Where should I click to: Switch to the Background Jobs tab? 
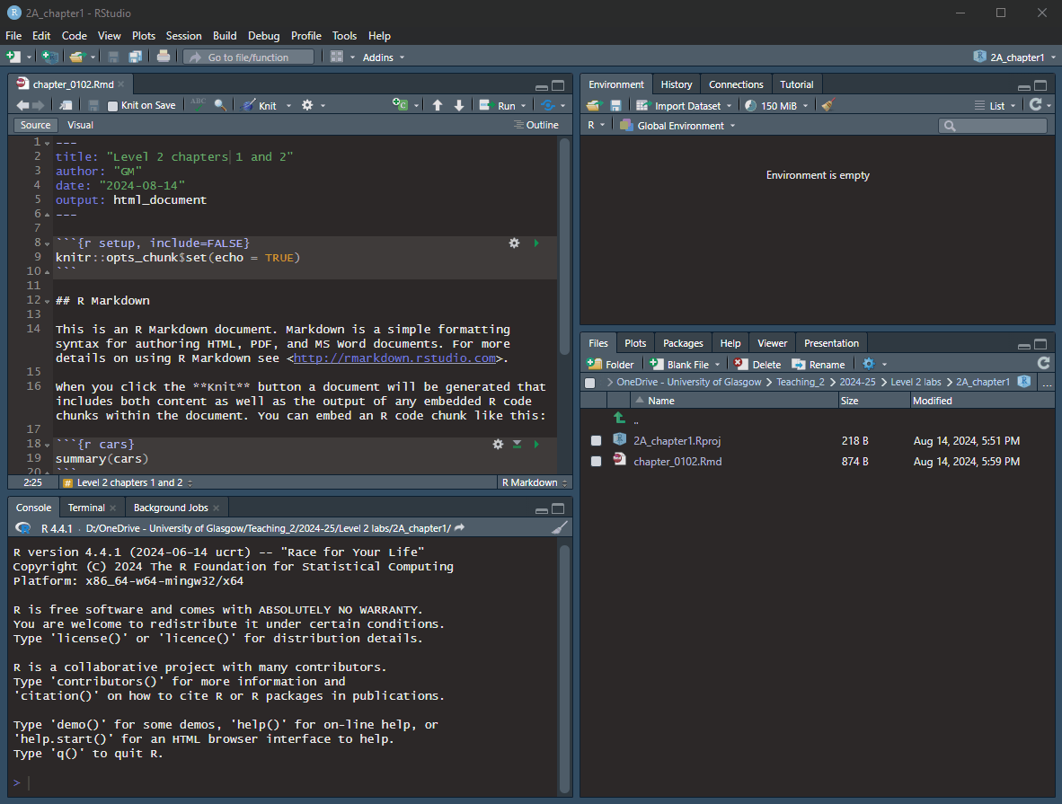point(171,508)
